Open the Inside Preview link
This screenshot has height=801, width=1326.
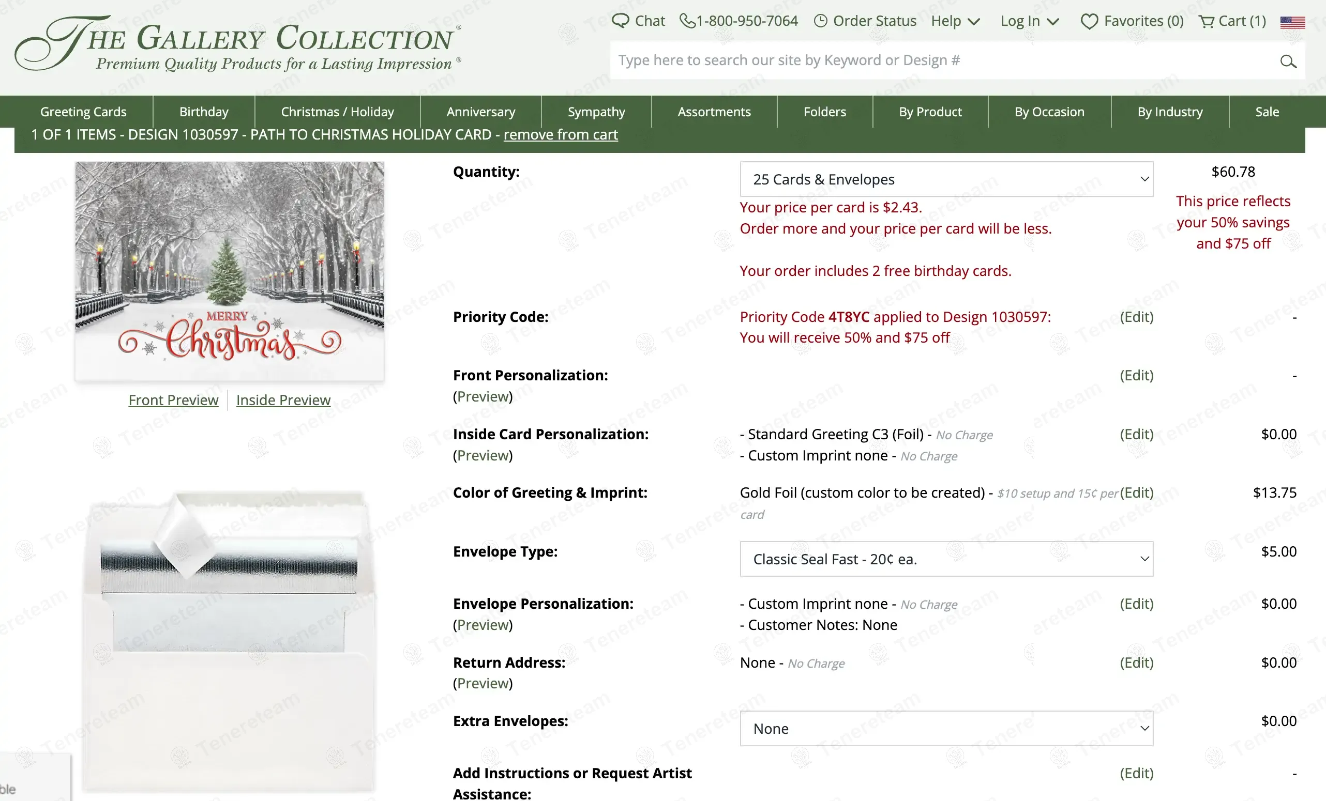click(x=283, y=400)
